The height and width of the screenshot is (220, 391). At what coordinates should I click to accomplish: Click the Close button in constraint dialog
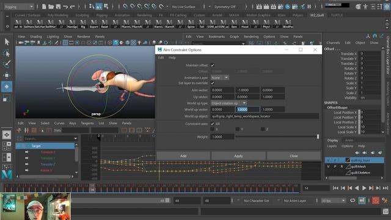click(294, 156)
